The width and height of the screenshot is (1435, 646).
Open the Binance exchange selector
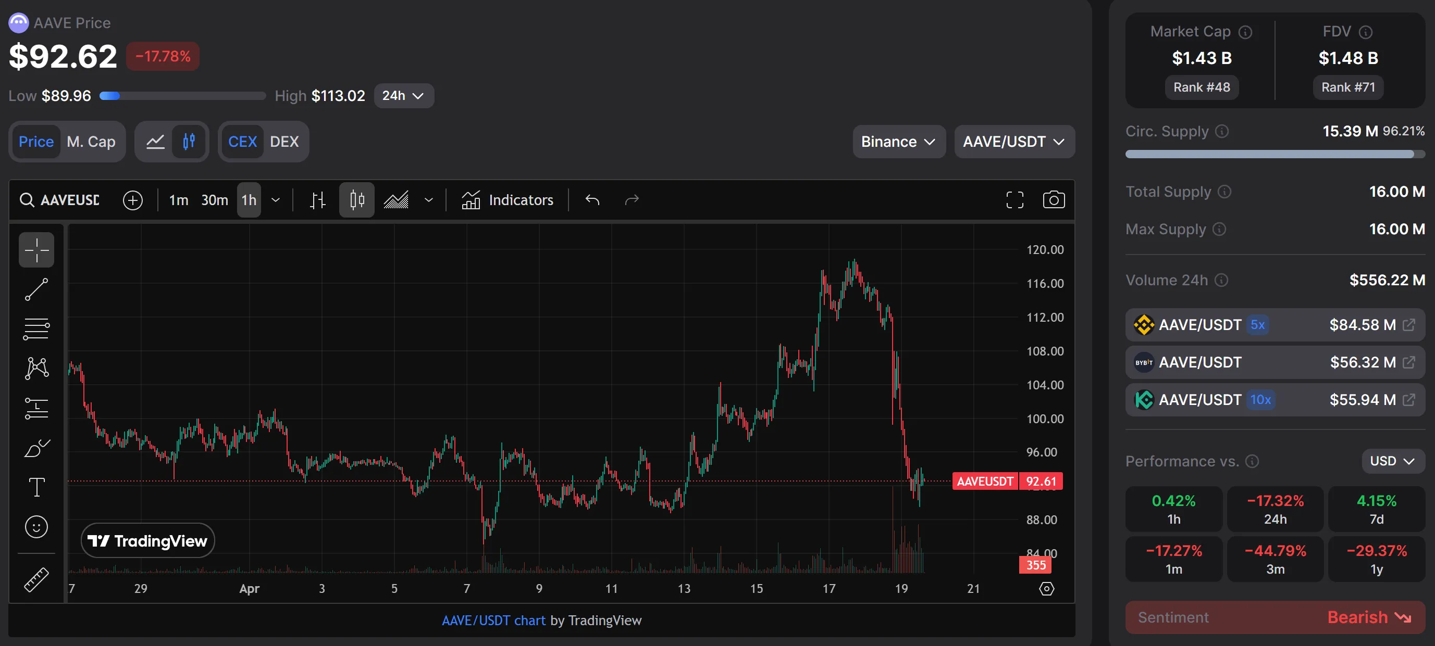click(x=898, y=142)
